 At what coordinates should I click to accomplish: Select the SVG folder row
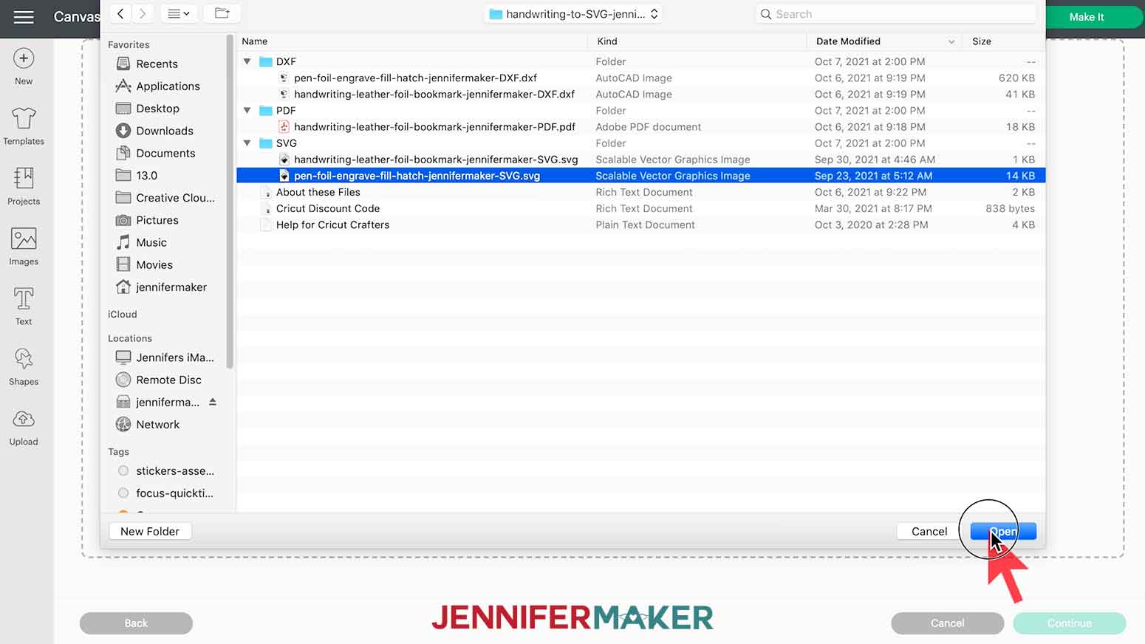(640, 143)
